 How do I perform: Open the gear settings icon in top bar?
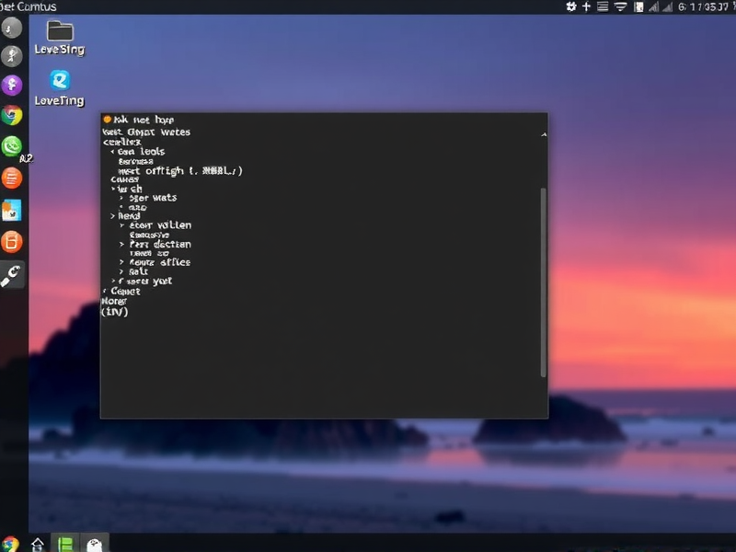[x=570, y=6]
